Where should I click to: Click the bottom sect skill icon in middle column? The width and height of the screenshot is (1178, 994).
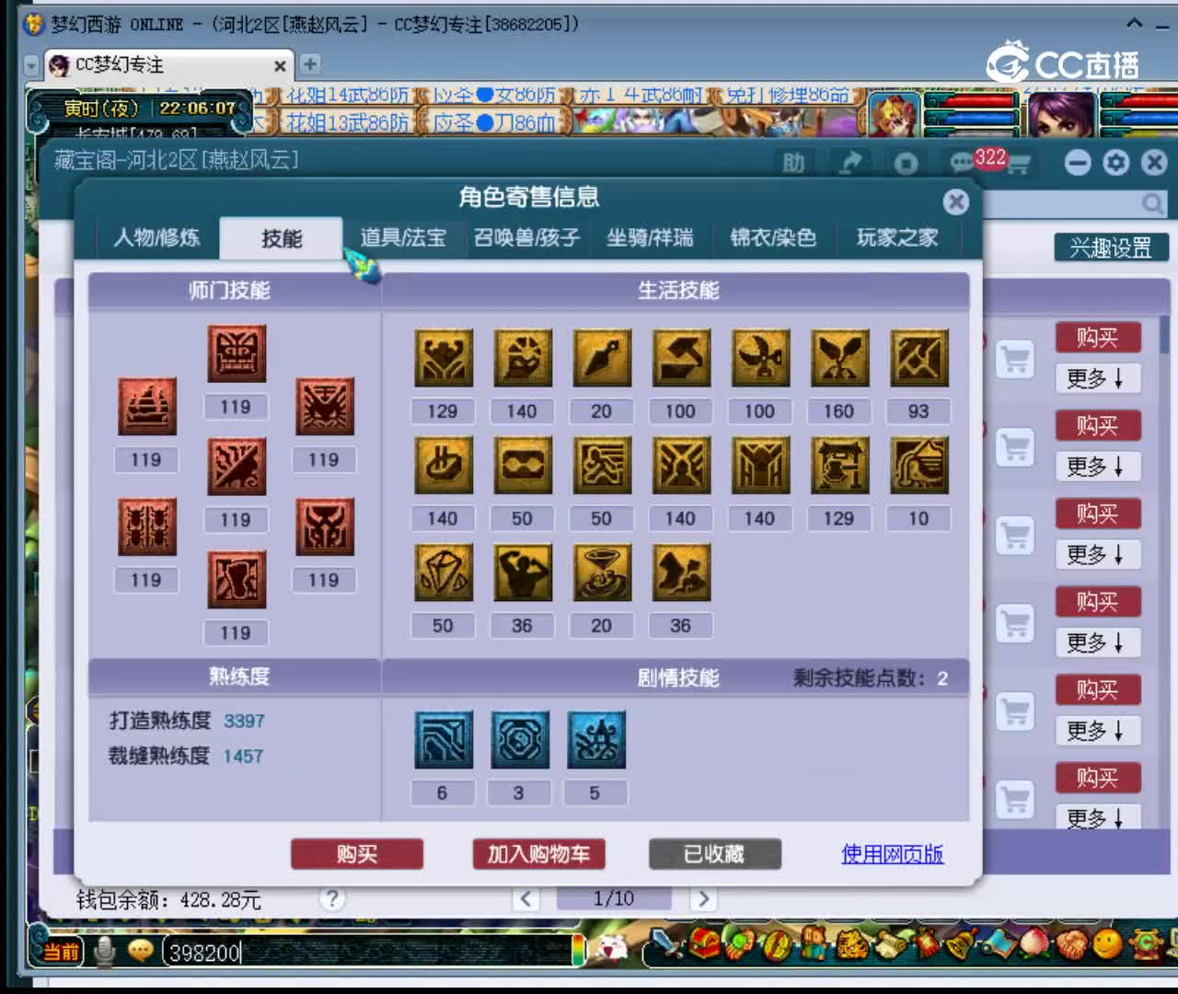pos(236,579)
